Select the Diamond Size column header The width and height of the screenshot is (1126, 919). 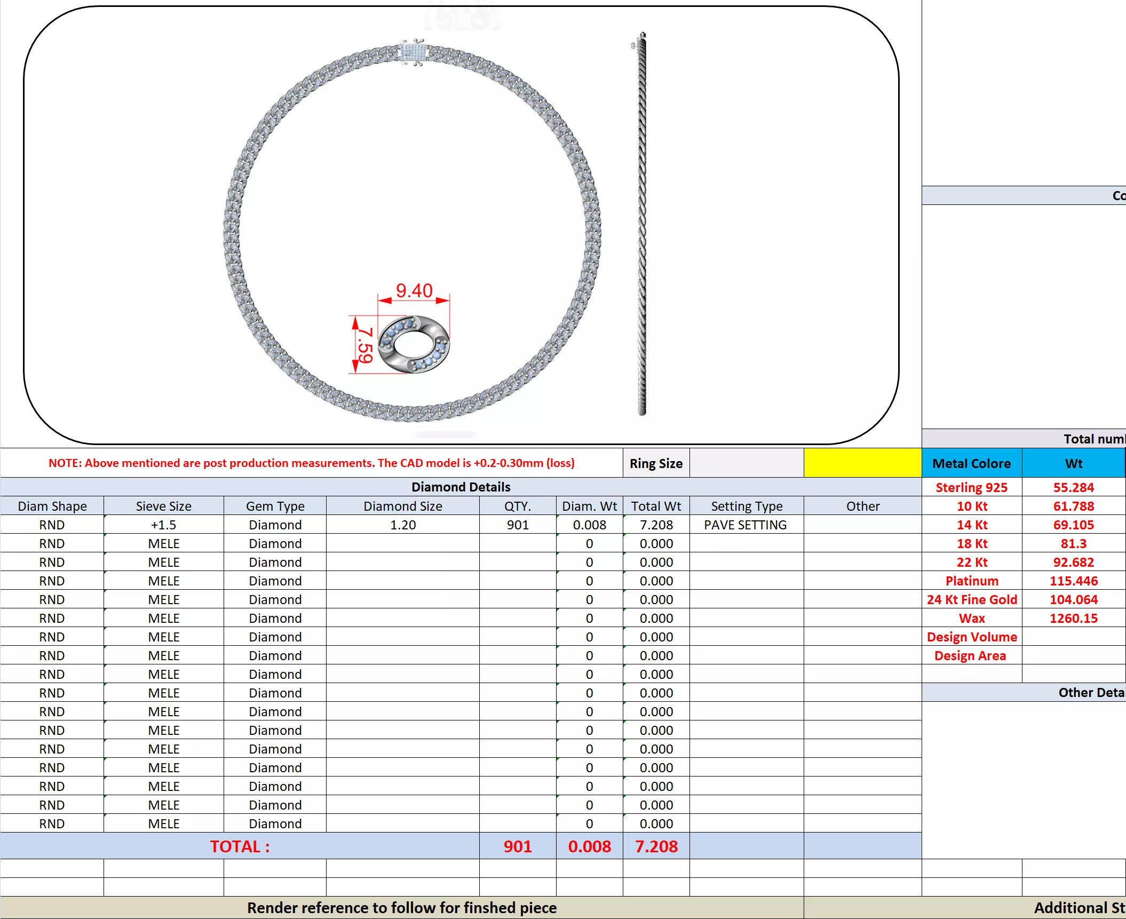[x=403, y=506]
